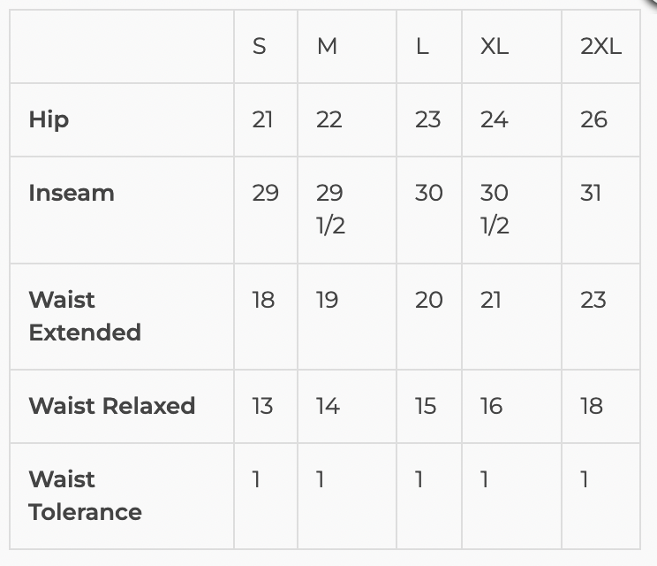Click Waist Relaxed value 13 for S
Screen dimensions: 657x566
(263, 406)
